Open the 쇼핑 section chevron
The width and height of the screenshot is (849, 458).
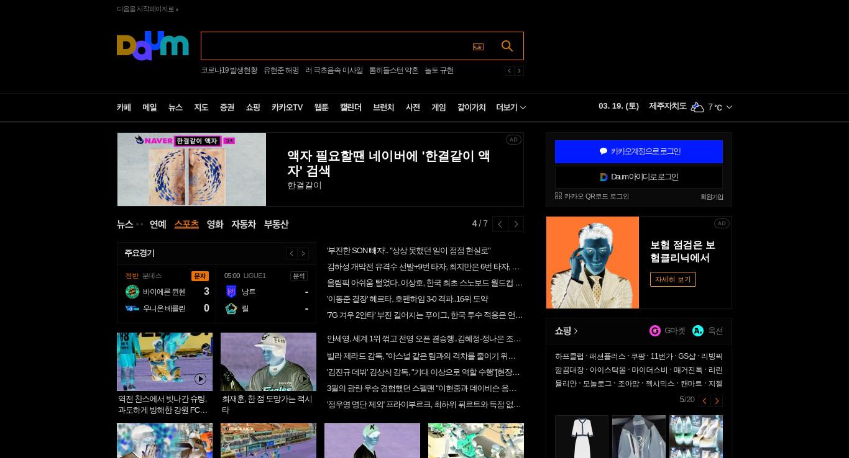(576, 331)
